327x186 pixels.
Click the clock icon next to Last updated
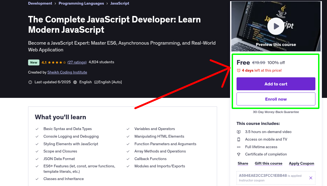click(30, 82)
